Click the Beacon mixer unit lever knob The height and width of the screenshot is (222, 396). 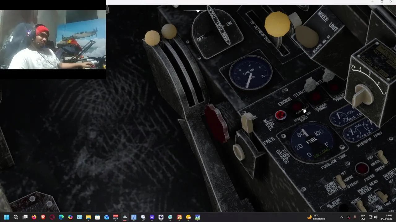click(307, 36)
